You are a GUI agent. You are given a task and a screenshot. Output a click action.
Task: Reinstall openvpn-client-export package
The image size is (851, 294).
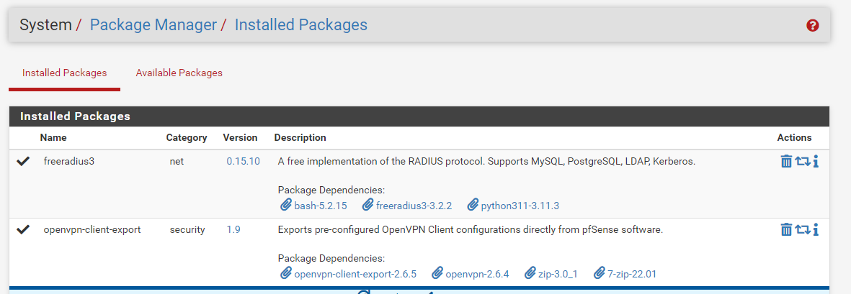(803, 229)
